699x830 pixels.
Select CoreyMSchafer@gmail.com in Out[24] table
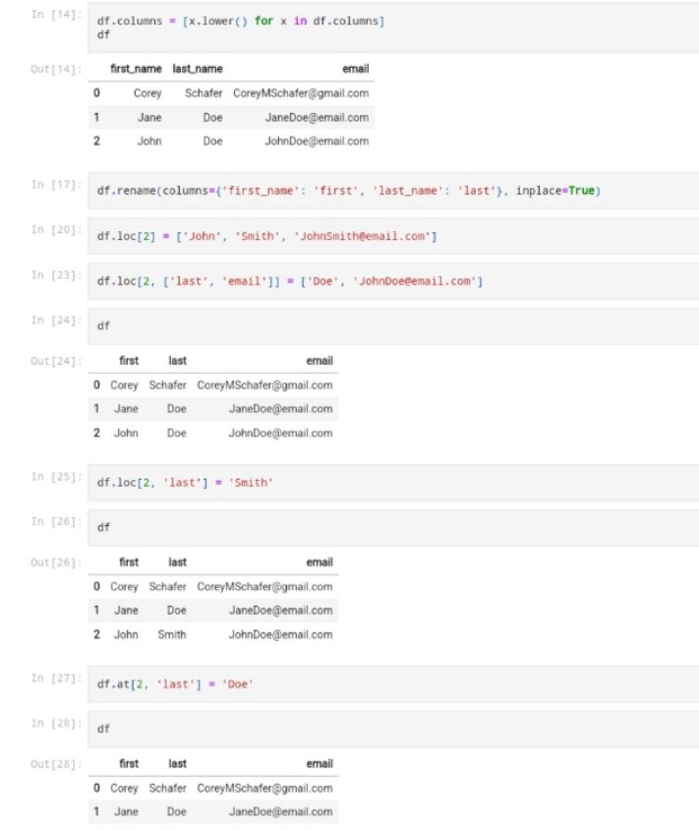point(265,385)
